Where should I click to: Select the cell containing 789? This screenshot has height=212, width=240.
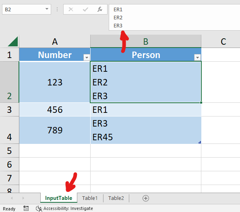[x=55, y=130]
